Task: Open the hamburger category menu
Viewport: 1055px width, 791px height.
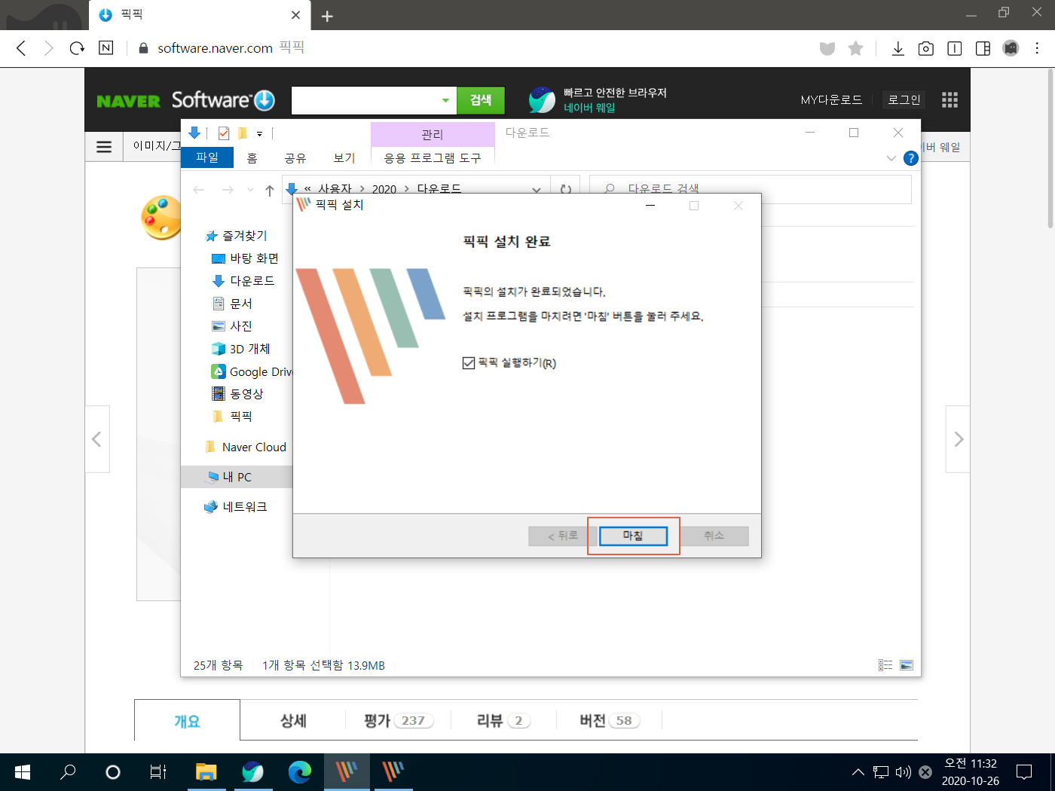Action: tap(104, 146)
